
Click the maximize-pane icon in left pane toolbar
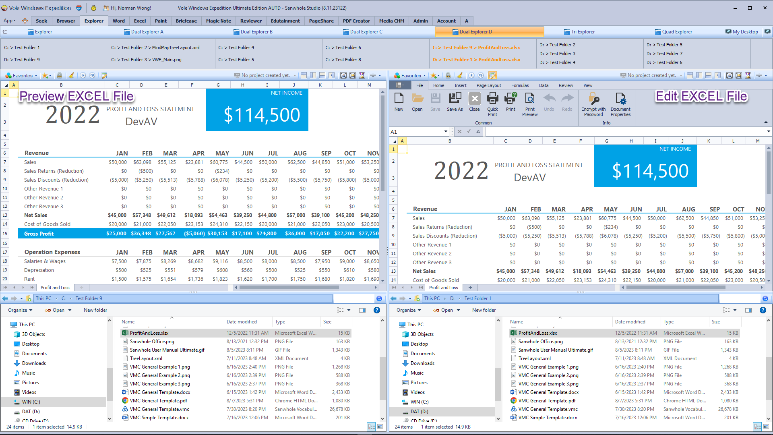coord(343,75)
